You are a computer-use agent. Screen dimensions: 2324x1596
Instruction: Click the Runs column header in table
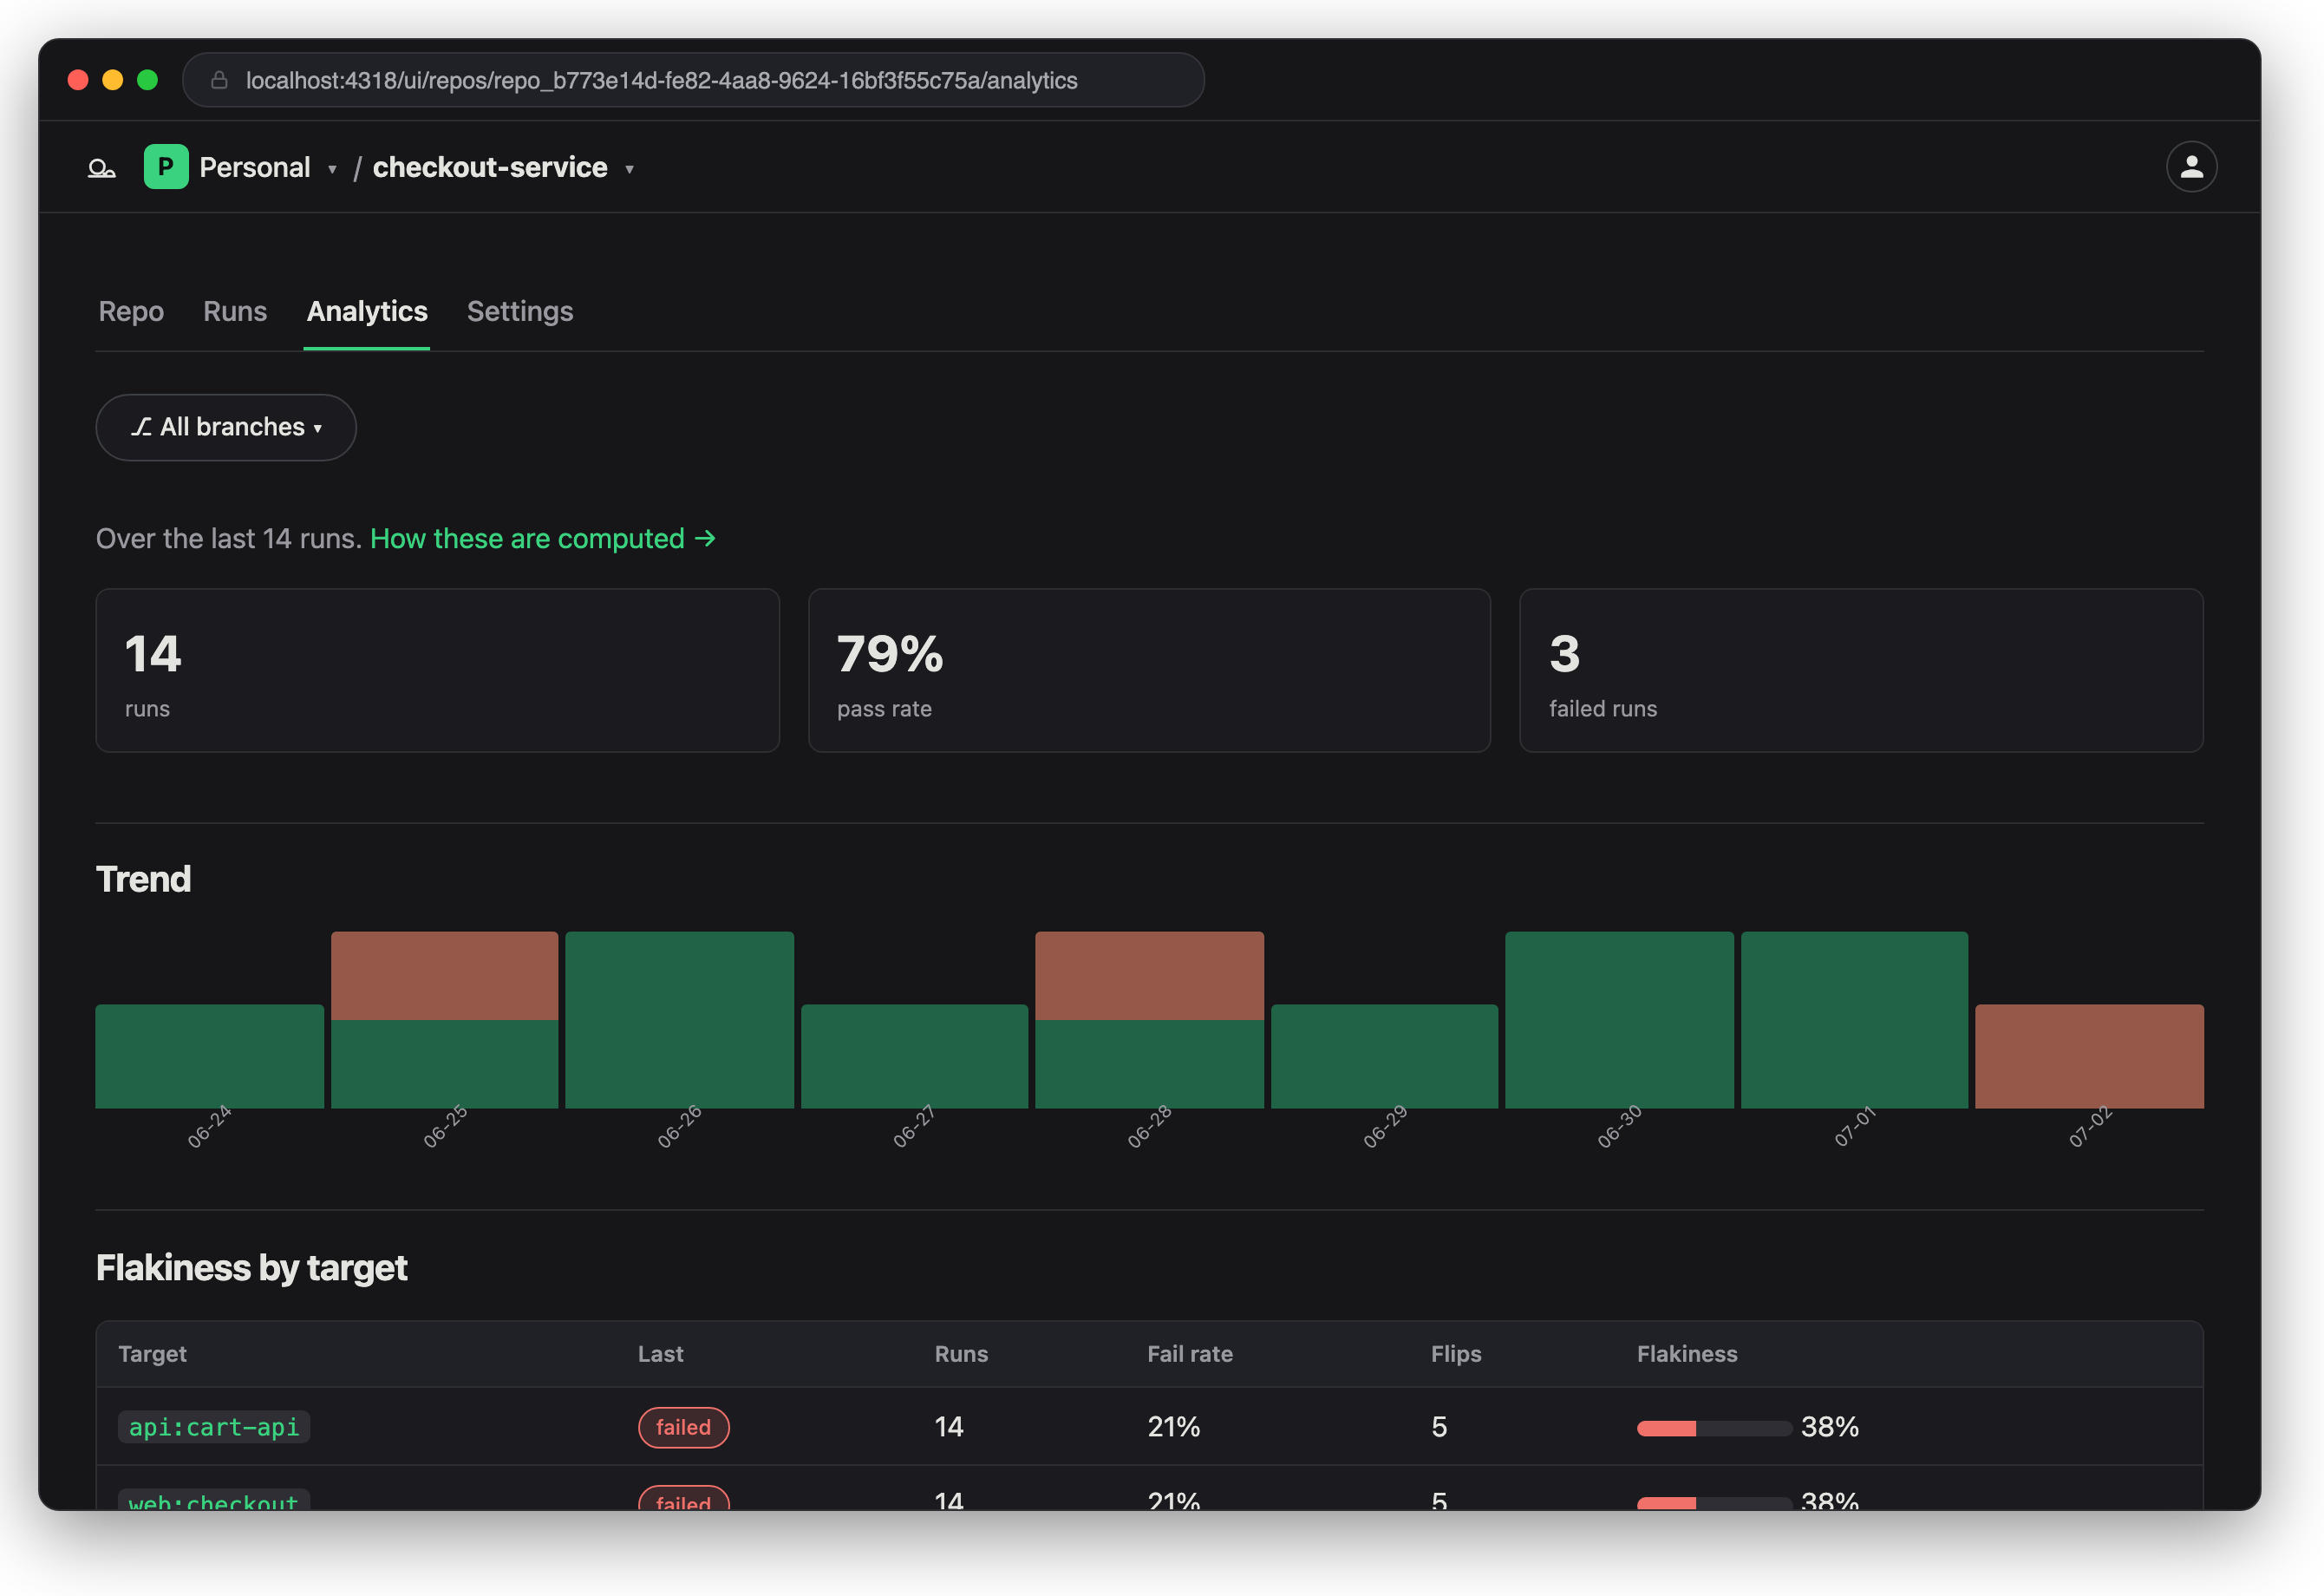click(x=961, y=1354)
